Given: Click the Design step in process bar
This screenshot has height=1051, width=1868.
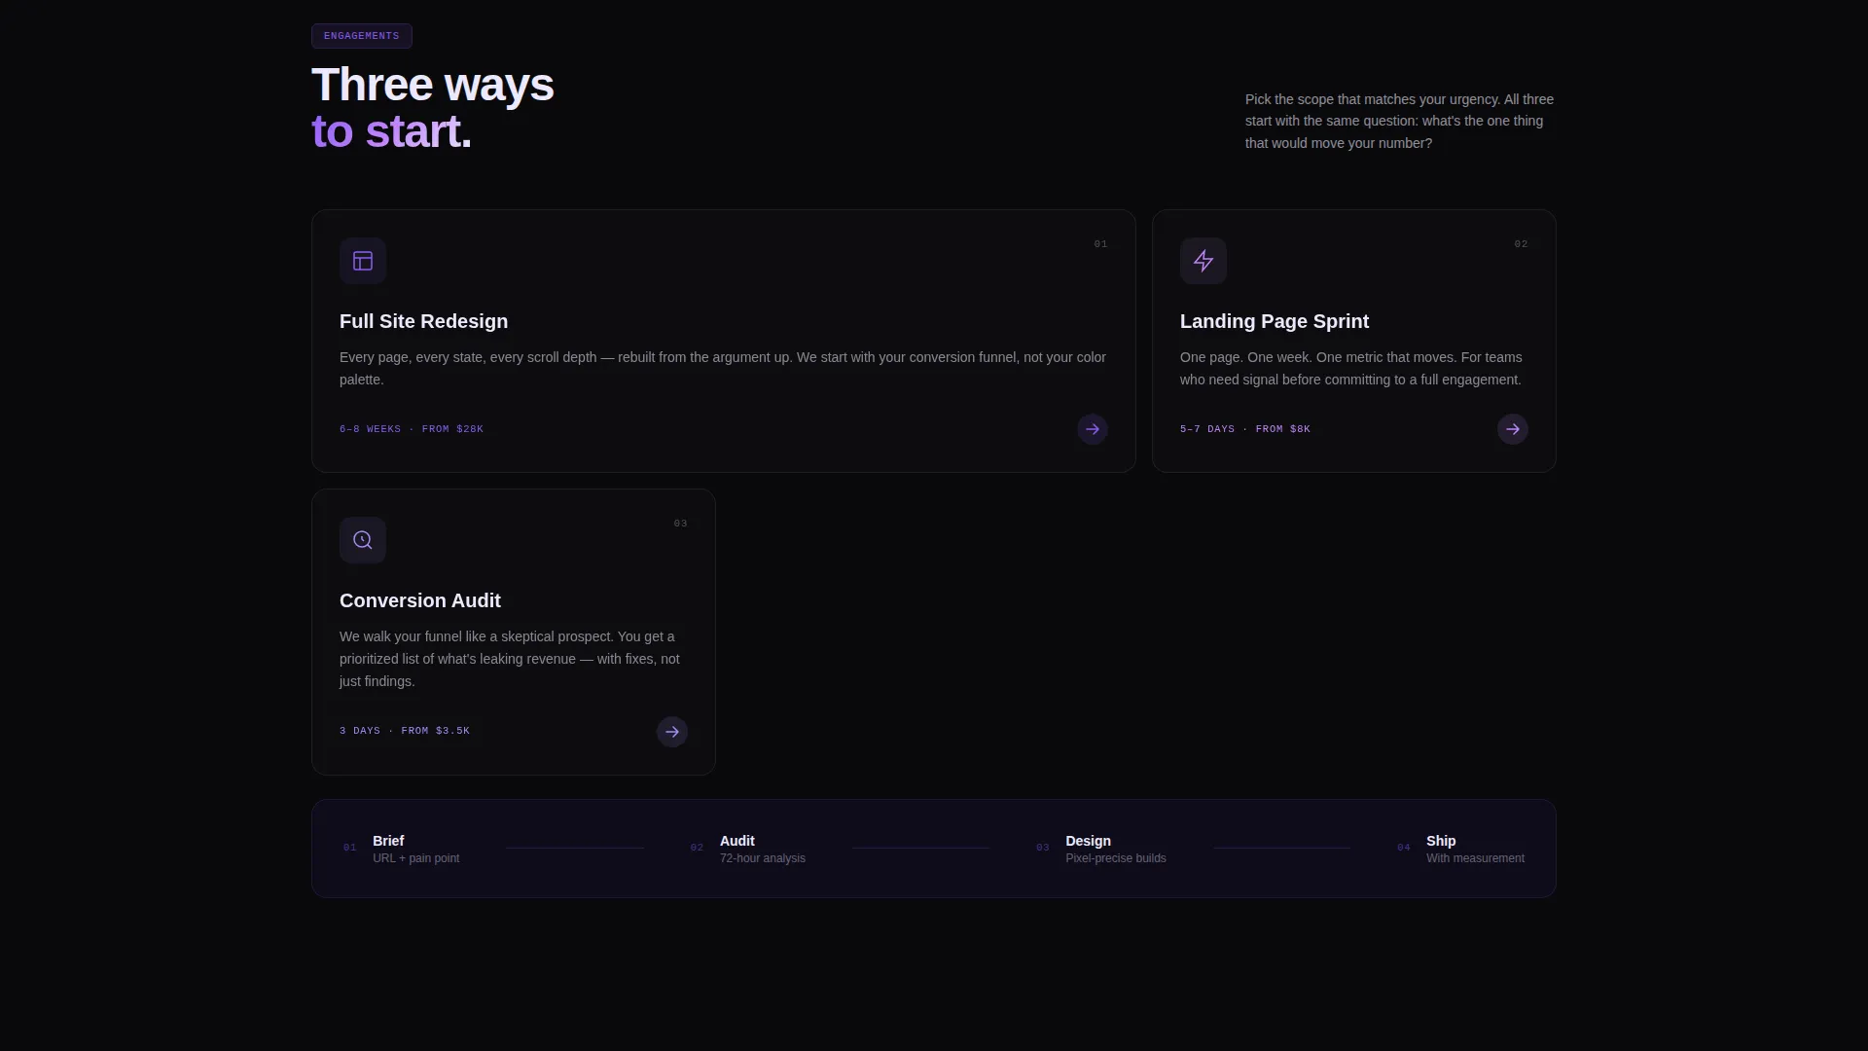Looking at the screenshot, I should [1100, 849].
